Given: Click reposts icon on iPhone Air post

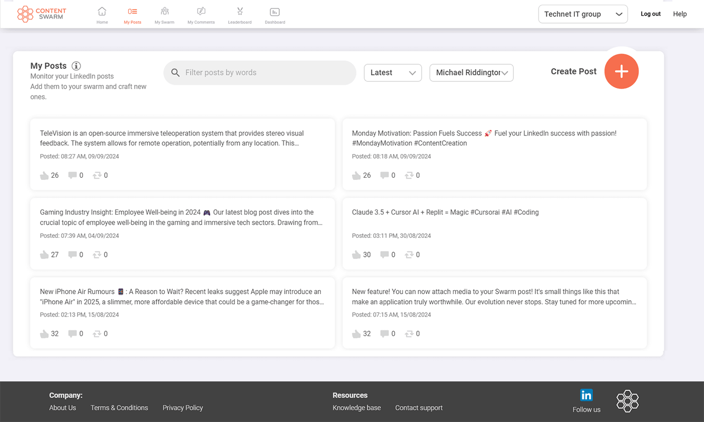Looking at the screenshot, I should 97,333.
